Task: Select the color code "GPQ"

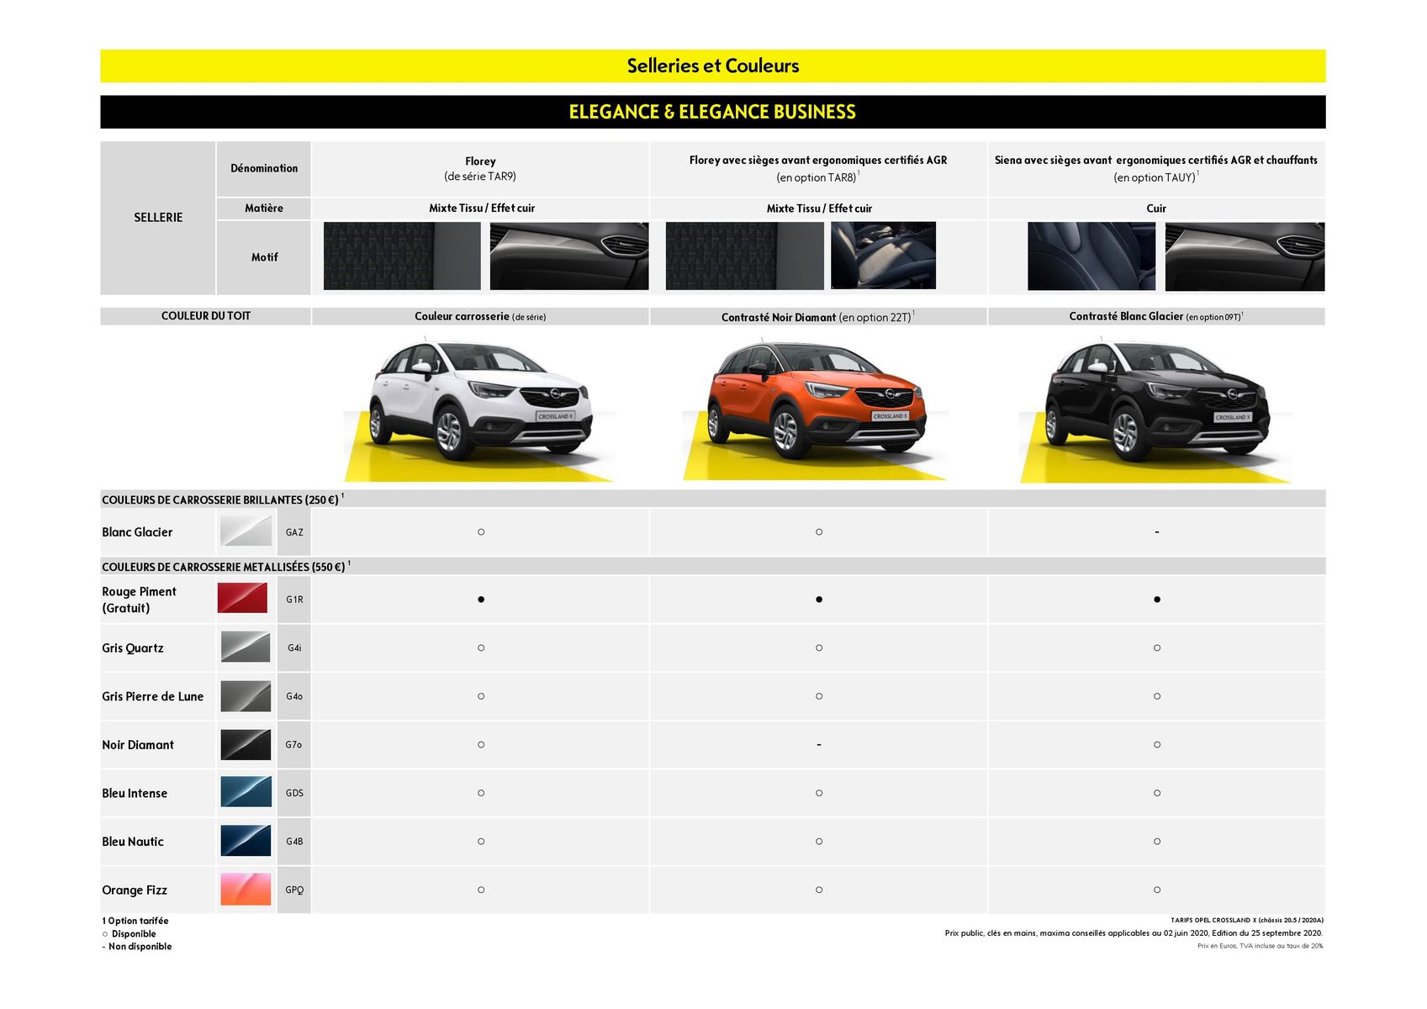Action: (x=294, y=890)
